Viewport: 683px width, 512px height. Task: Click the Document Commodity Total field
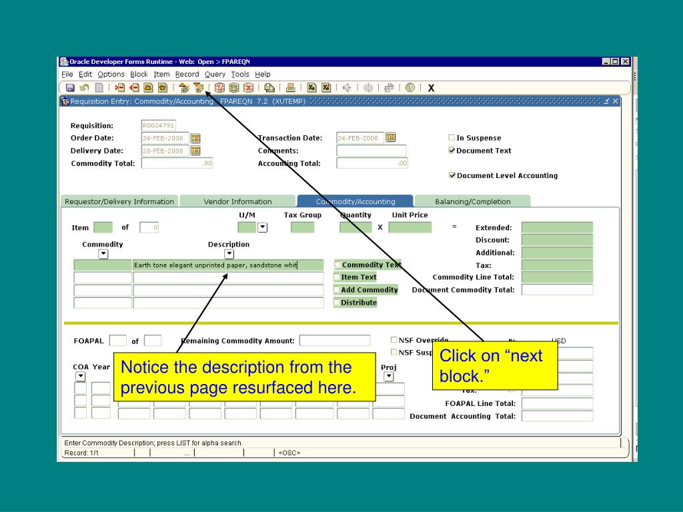[557, 289]
